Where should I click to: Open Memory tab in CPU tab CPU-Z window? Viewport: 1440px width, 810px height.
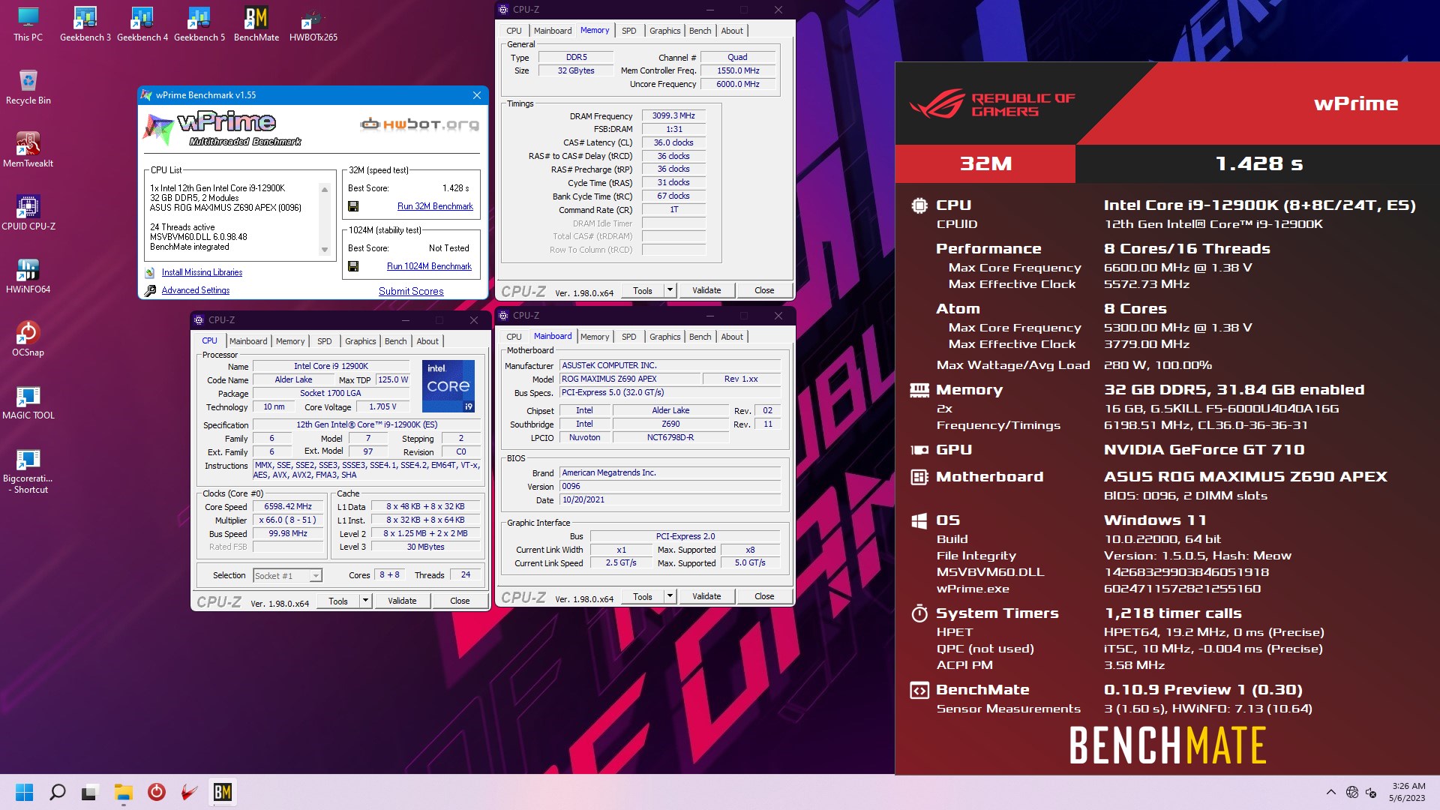290,341
